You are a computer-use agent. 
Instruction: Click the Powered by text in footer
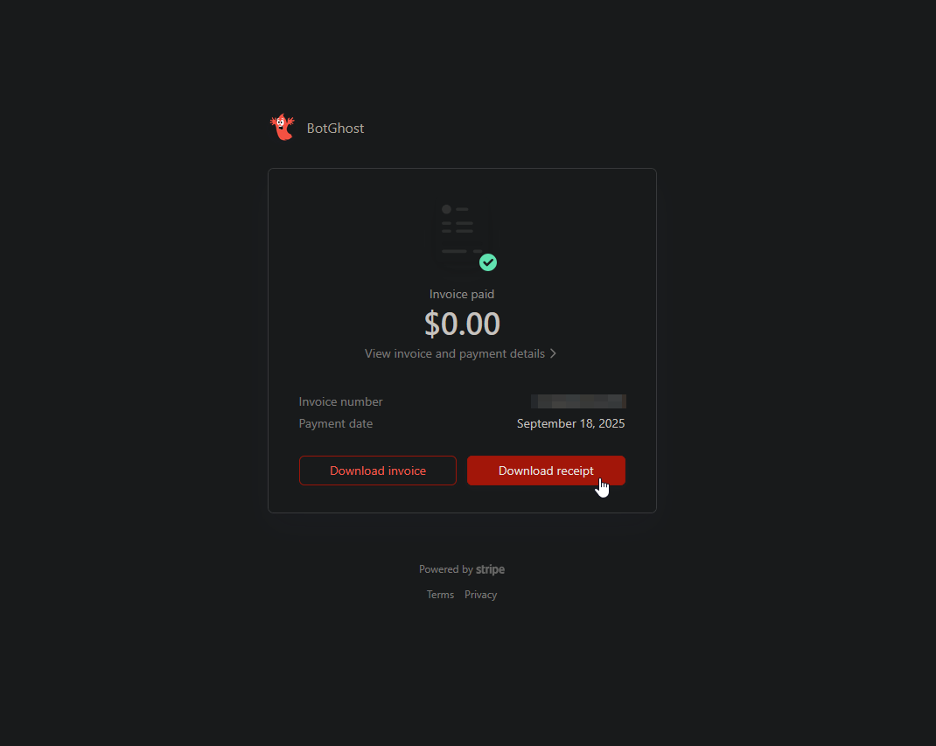(446, 569)
